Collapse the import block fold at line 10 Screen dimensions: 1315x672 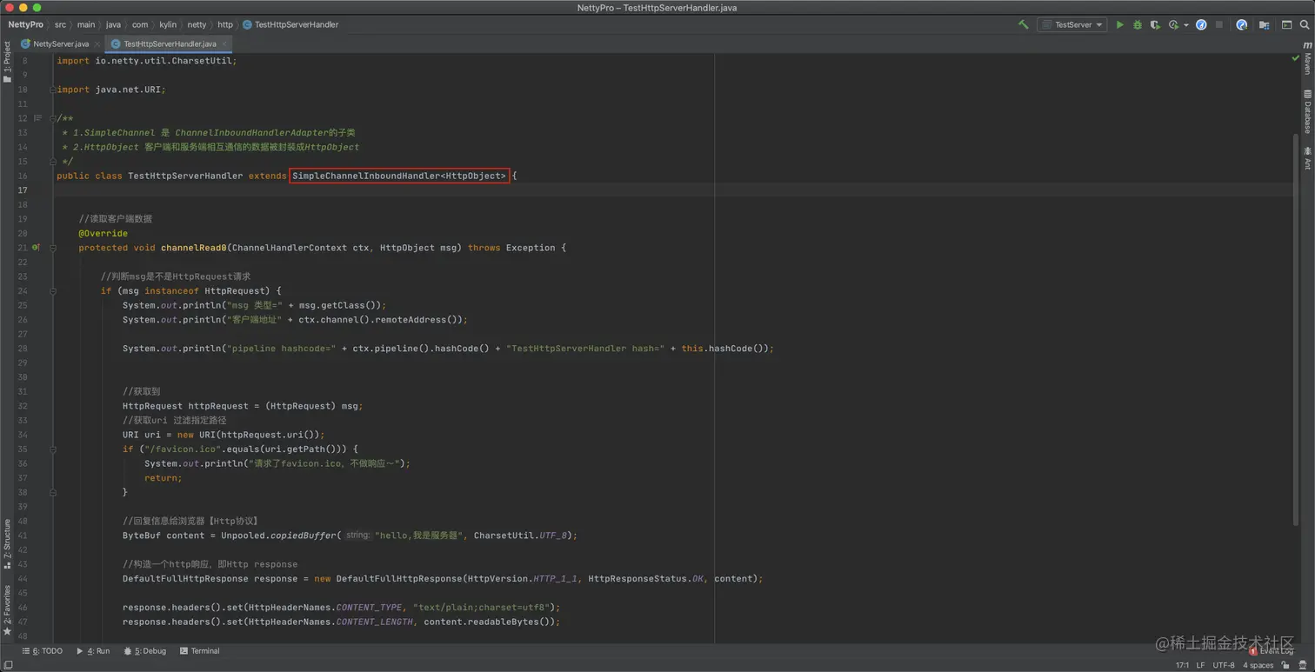pyautogui.click(x=52, y=90)
